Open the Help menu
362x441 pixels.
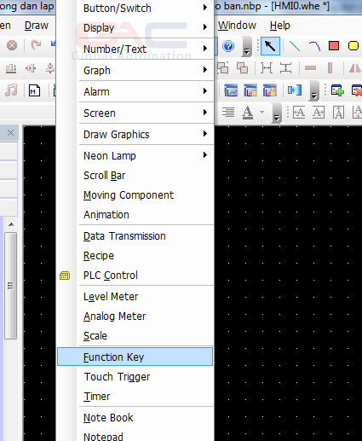pos(279,26)
